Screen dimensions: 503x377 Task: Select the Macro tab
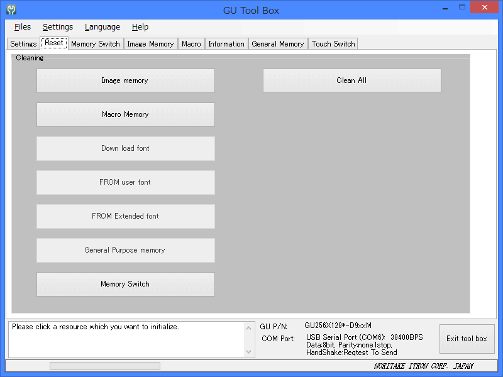[191, 44]
